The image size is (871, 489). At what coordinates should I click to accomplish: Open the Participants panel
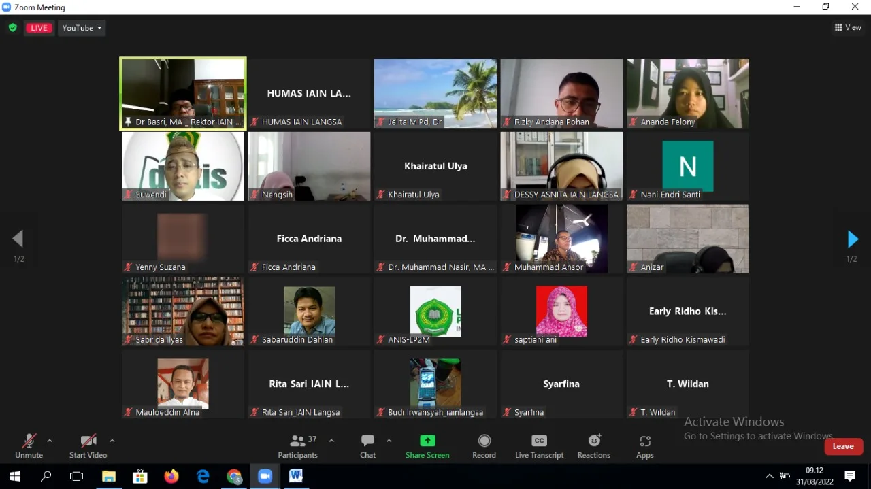click(297, 446)
